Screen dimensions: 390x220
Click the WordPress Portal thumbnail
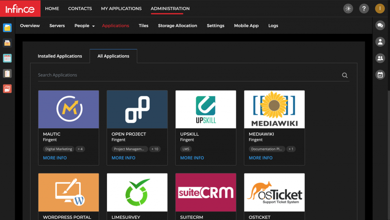click(x=69, y=193)
